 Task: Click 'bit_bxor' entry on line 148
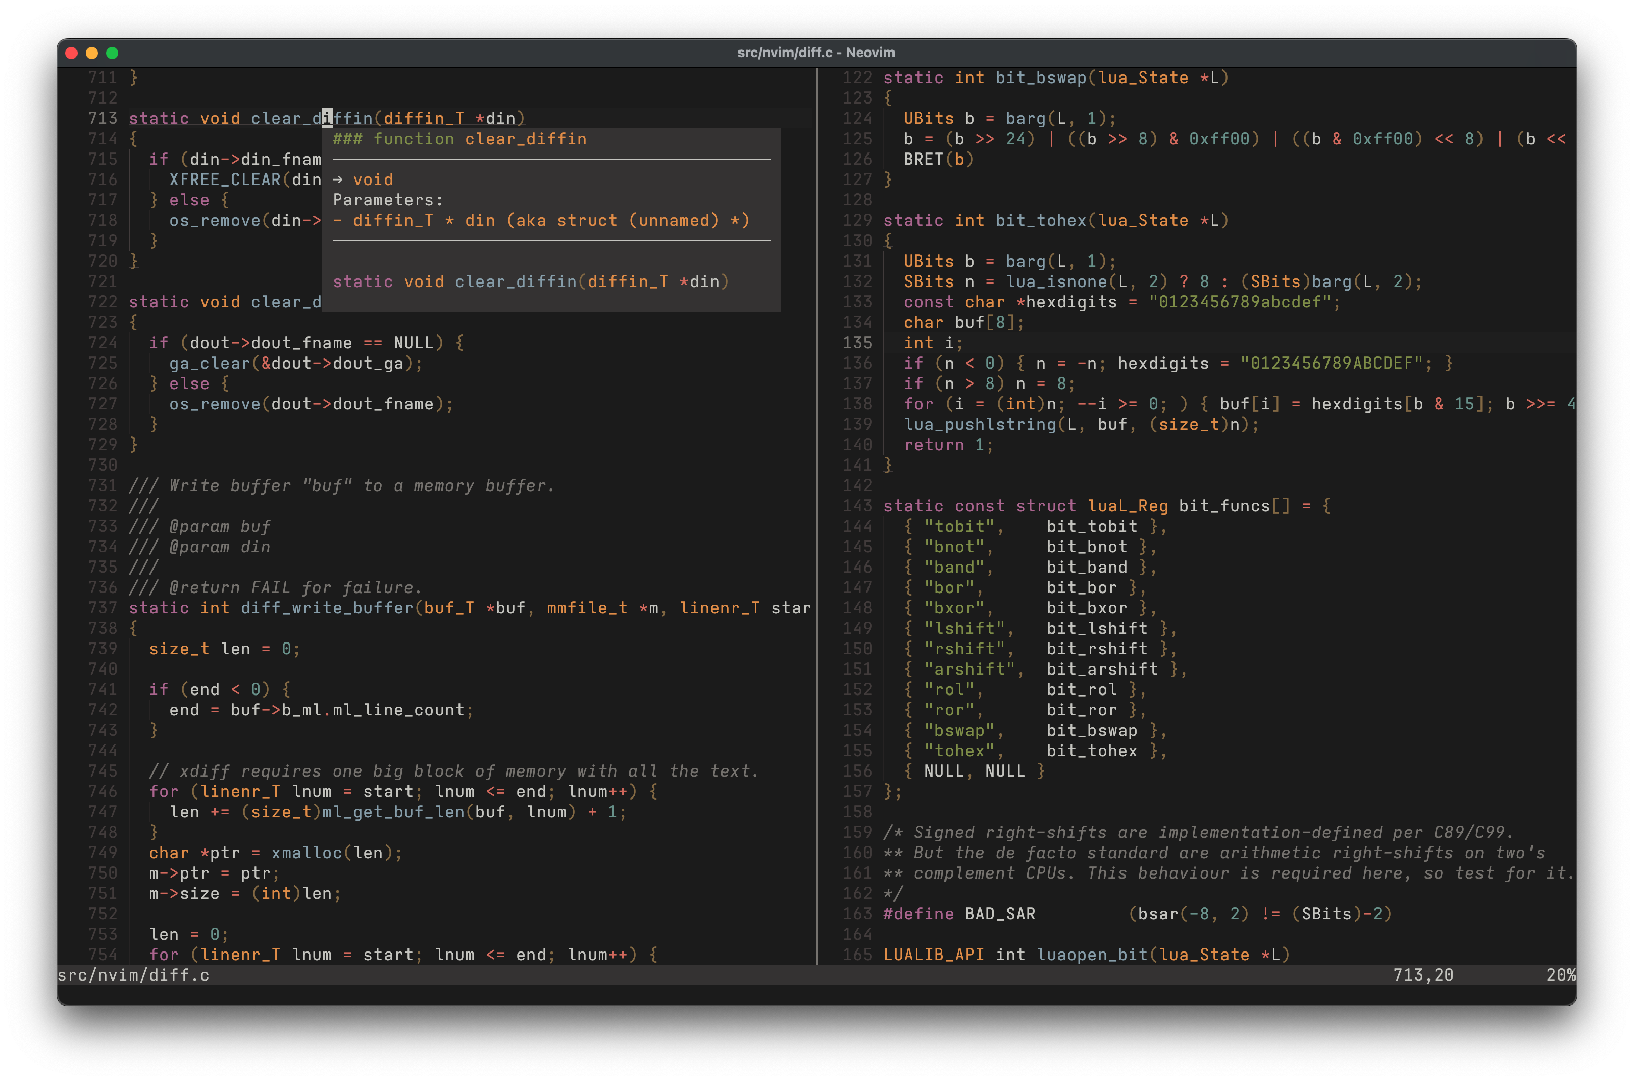[1087, 608]
